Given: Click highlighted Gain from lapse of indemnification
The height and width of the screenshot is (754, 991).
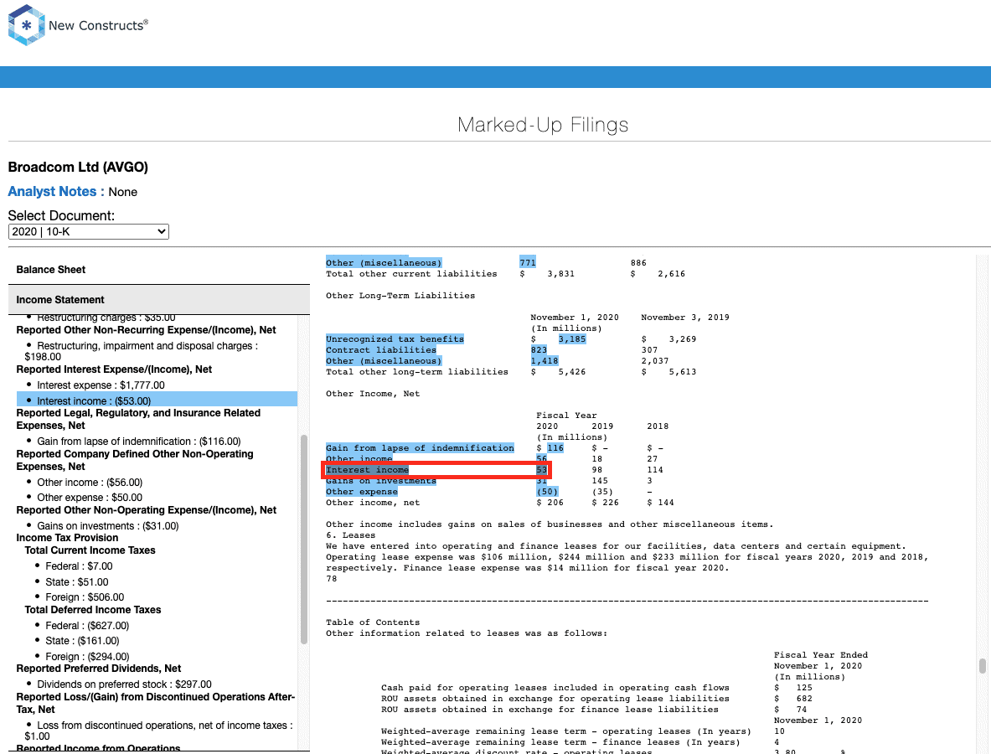Looking at the screenshot, I should tap(420, 448).
